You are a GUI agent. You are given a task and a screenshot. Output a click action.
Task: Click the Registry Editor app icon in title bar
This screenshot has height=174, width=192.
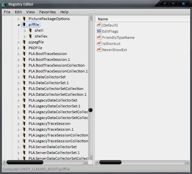point(4,4)
